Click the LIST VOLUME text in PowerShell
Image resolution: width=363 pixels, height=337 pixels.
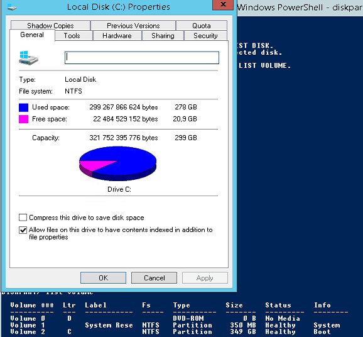coord(264,65)
